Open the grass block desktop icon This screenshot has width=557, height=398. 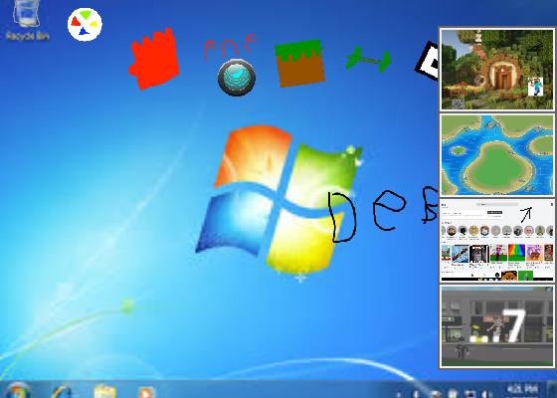click(299, 63)
